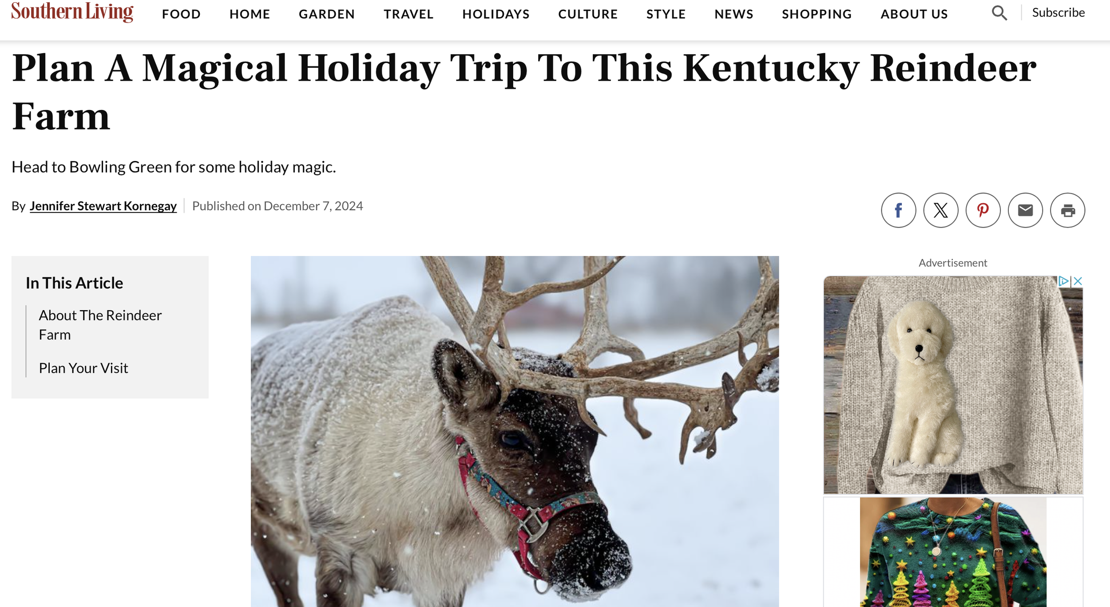
Task: Pin article on Pinterest
Action: click(x=983, y=210)
